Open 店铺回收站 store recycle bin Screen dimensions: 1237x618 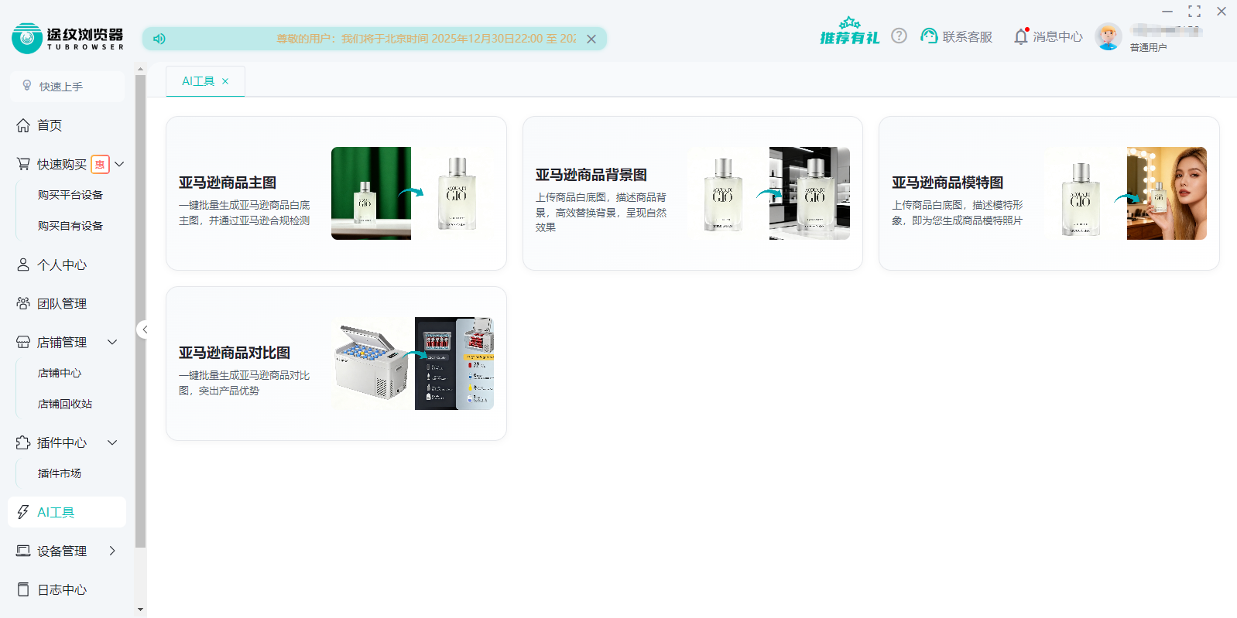(x=65, y=404)
